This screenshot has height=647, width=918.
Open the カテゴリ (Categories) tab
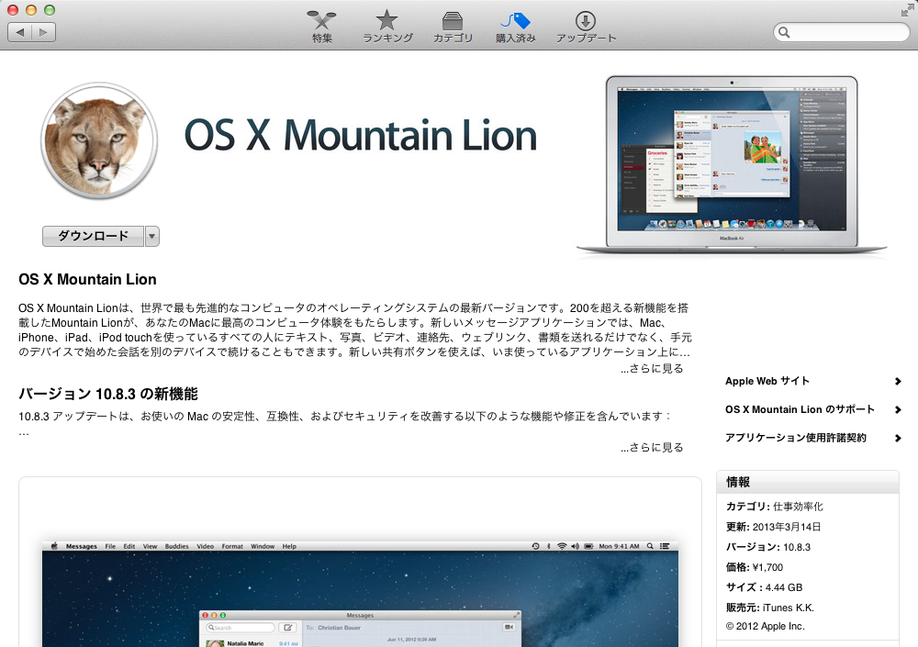453,27
